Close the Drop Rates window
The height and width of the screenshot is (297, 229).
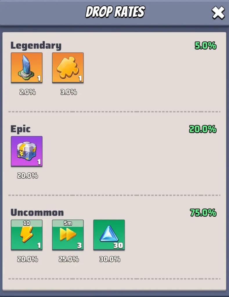click(x=218, y=13)
